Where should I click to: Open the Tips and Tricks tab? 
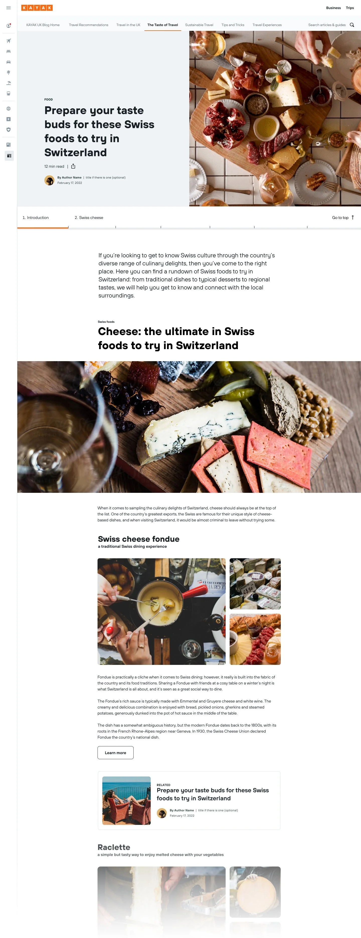pyautogui.click(x=233, y=25)
